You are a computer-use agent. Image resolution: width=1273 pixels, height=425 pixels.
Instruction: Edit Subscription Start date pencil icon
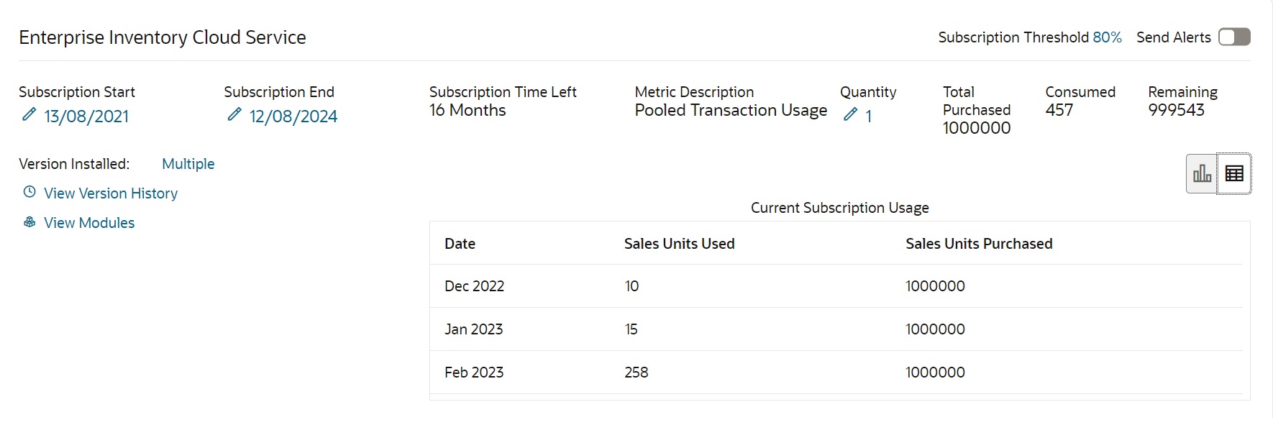tap(29, 114)
